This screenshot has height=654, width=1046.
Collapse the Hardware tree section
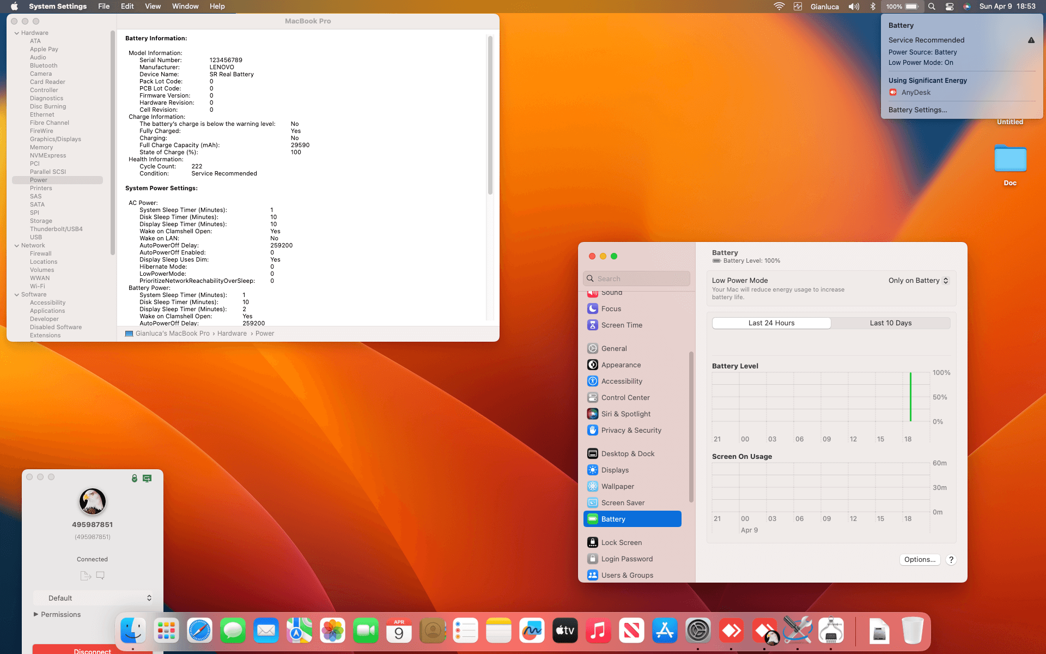point(17,33)
